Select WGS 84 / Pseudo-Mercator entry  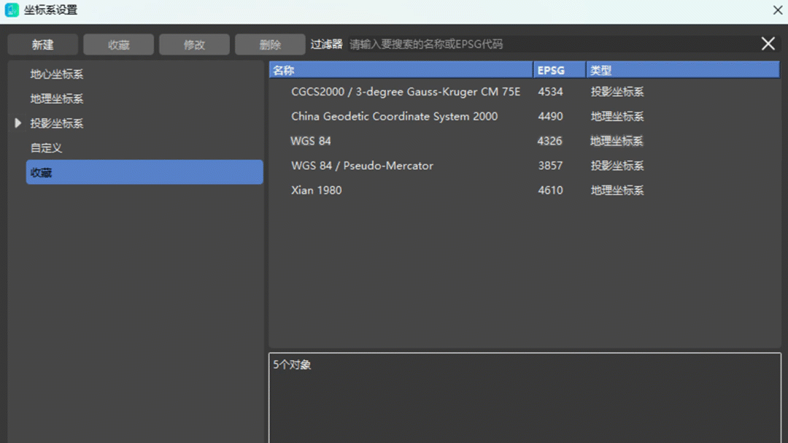tap(362, 166)
